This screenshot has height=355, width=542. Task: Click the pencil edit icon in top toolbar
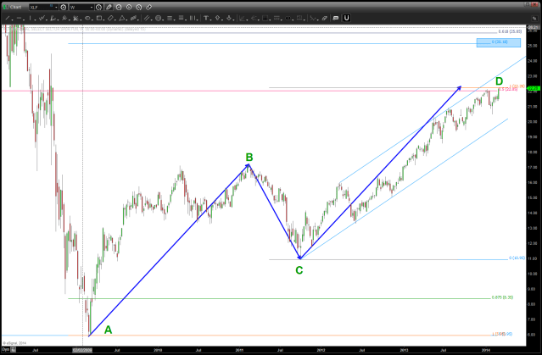(109, 7)
